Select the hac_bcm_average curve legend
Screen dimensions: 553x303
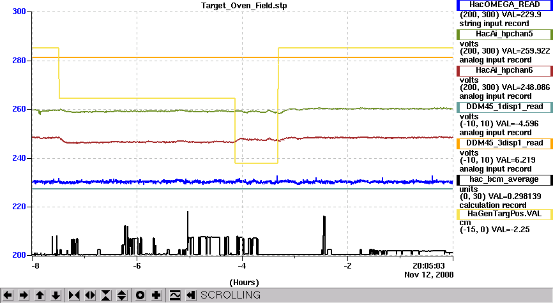click(x=504, y=179)
